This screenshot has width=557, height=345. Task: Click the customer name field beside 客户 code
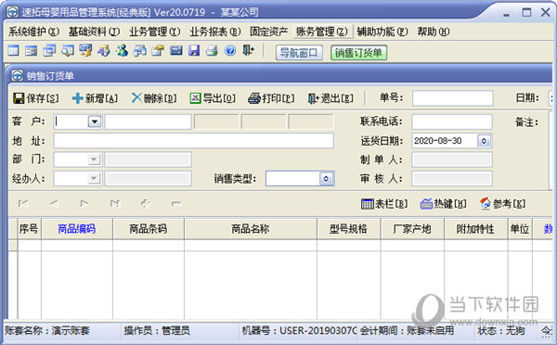[148, 121]
